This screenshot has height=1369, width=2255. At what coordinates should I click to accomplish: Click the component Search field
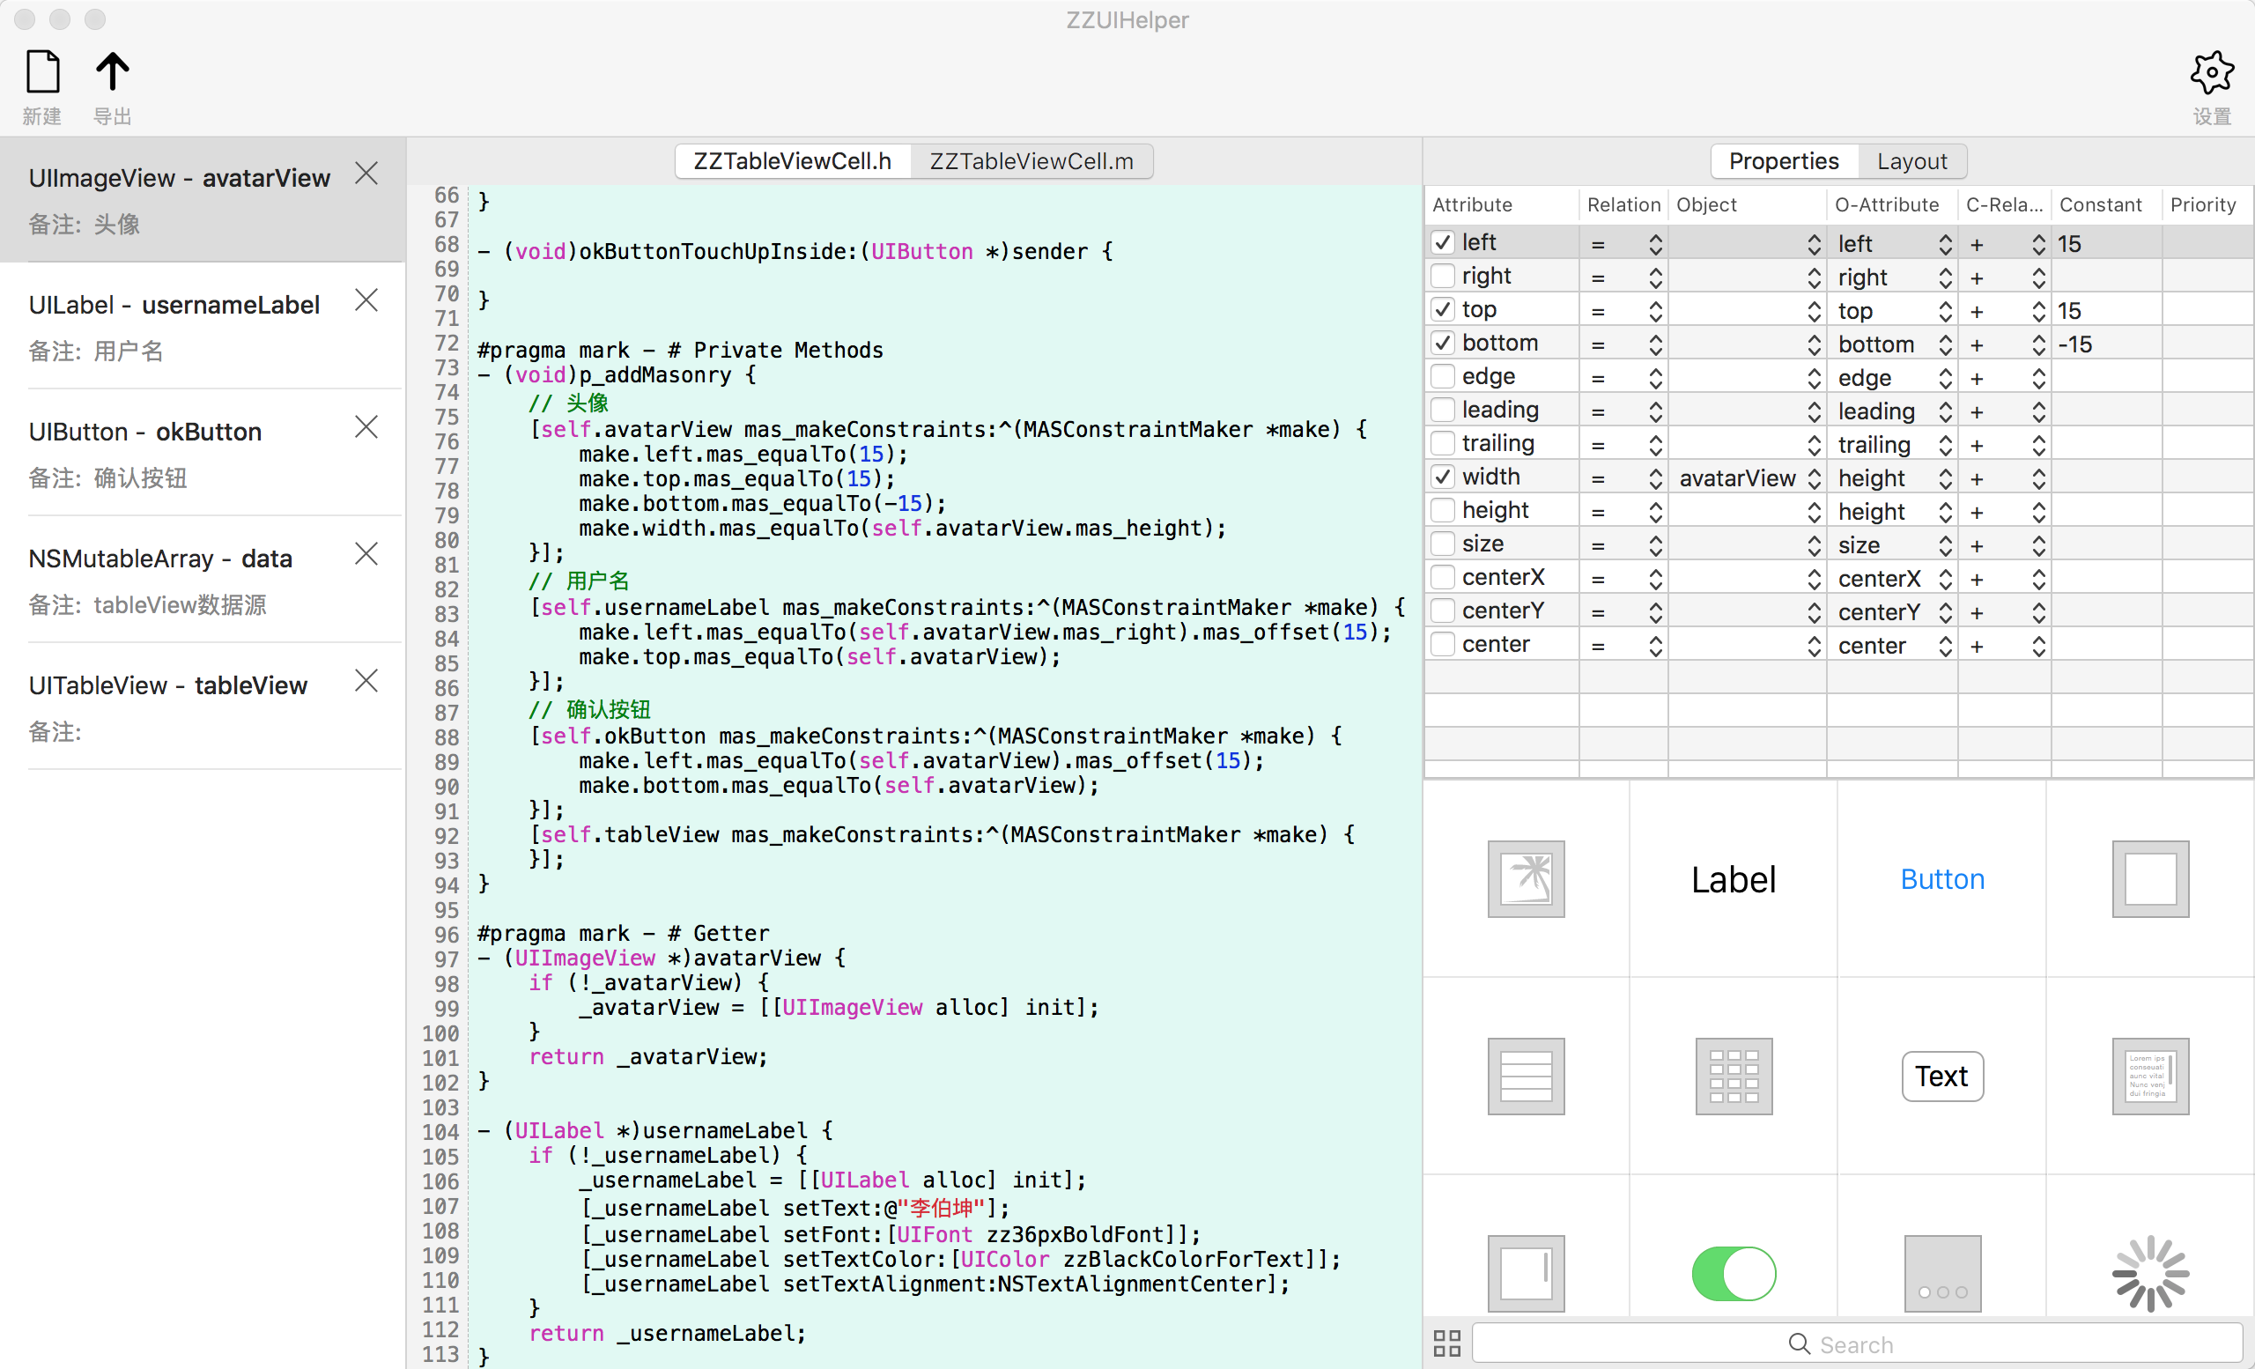click(x=1856, y=1343)
